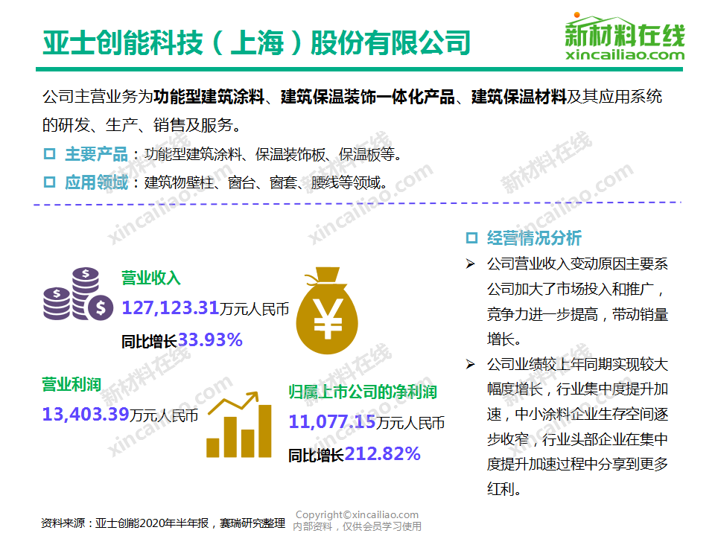715x536 pixels.
Task: Click the growth figure 33.93%
Action: click(x=210, y=340)
